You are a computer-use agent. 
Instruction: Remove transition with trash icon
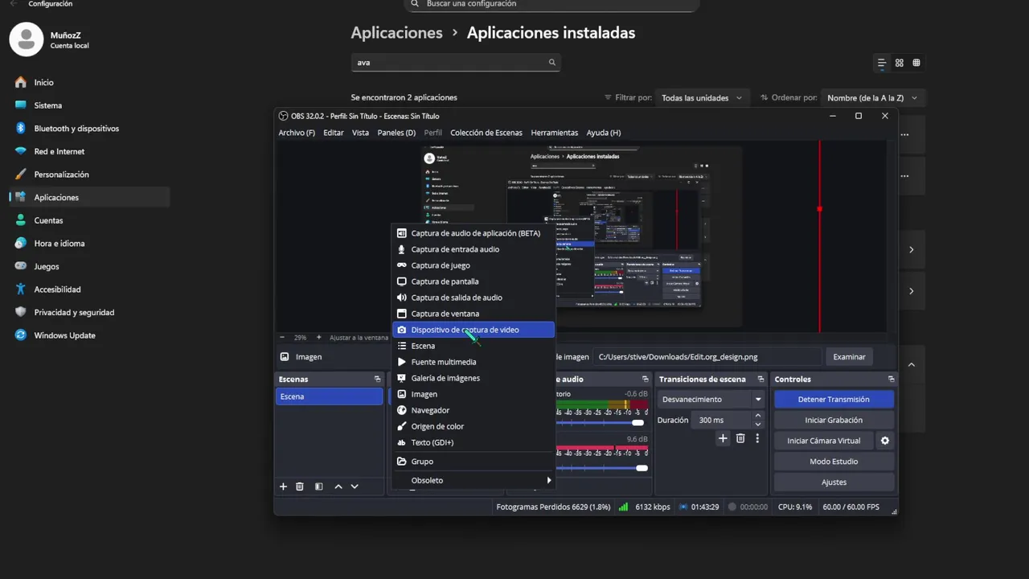click(x=740, y=438)
